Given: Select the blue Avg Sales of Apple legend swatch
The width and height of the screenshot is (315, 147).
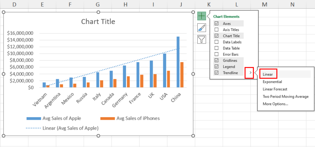Looking at the screenshot, I should click(34, 118).
